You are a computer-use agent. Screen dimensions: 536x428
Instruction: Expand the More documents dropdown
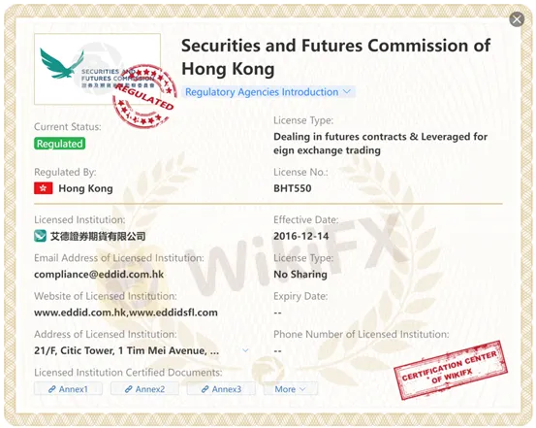click(290, 389)
